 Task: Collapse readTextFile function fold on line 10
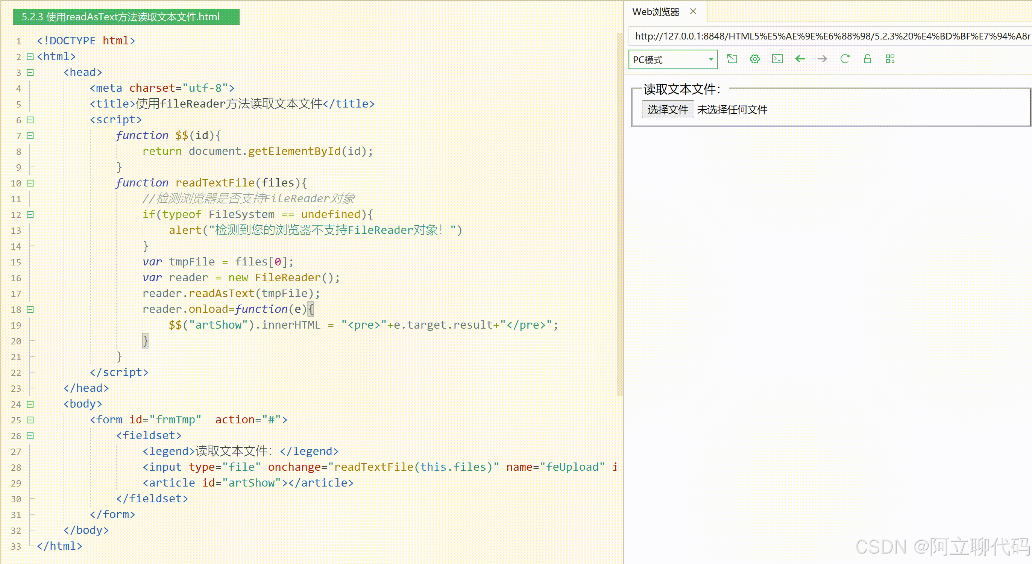[30, 183]
